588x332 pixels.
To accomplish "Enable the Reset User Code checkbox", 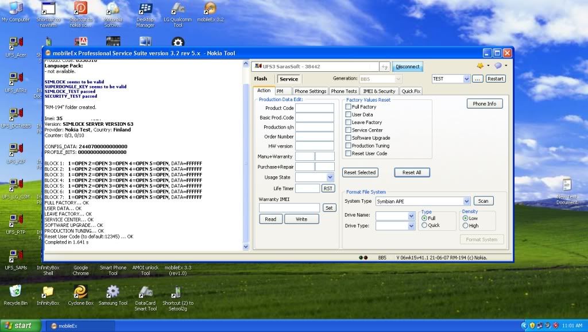I will coord(348,153).
